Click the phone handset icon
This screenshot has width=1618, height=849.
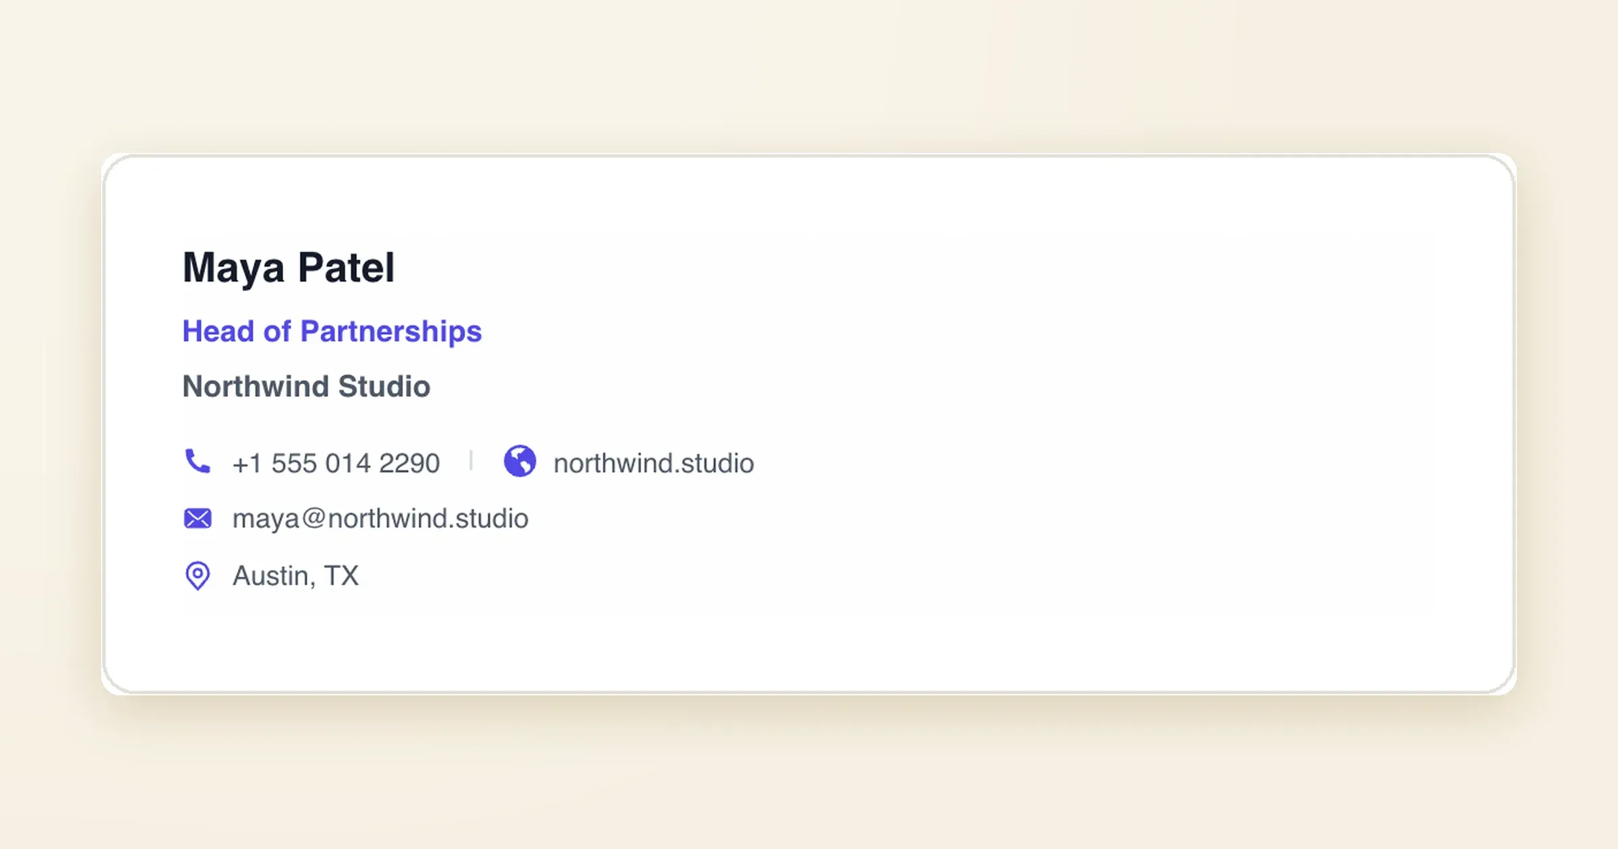pyautogui.click(x=198, y=462)
